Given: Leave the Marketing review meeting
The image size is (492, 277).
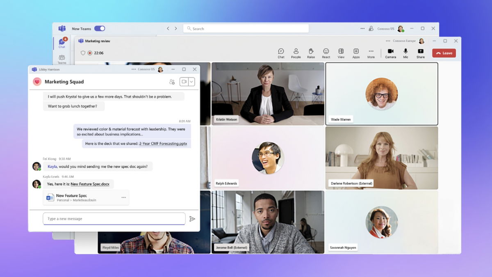Looking at the screenshot, I should (444, 53).
